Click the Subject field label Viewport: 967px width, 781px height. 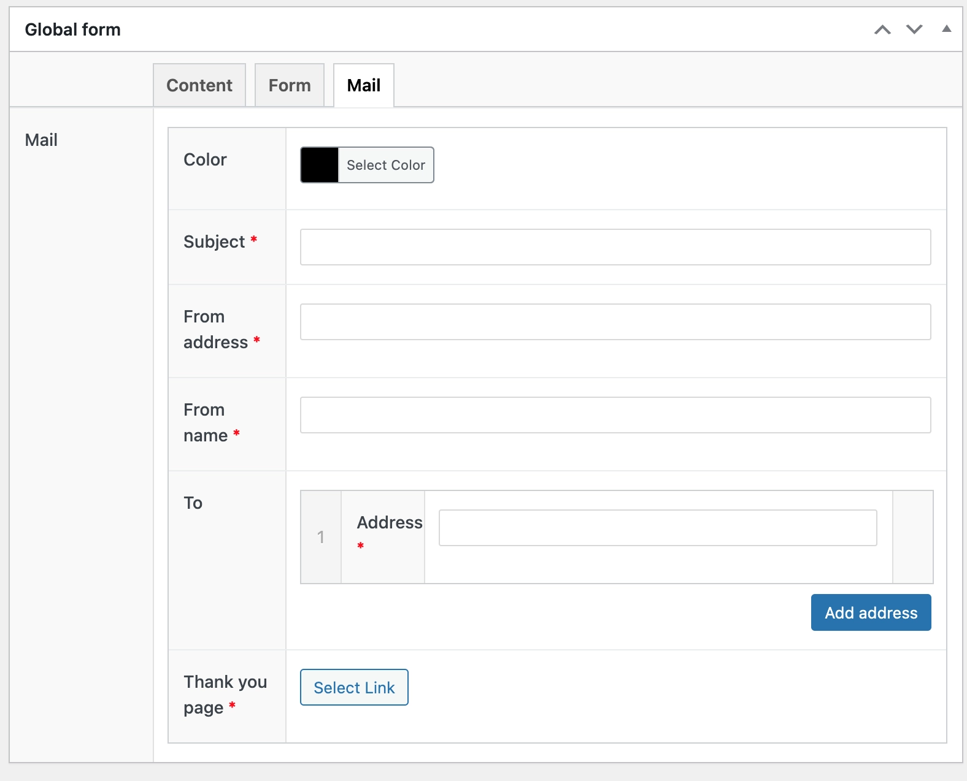[x=214, y=242]
